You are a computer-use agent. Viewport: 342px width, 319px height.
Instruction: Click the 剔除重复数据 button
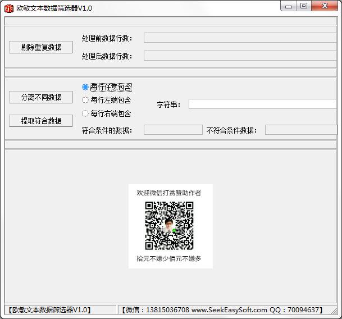(40, 47)
